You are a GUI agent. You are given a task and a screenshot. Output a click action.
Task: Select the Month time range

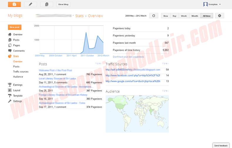pyautogui.click(x=195, y=16)
